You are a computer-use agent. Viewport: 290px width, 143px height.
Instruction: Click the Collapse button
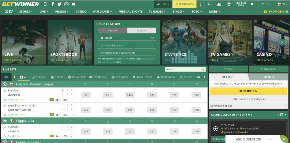pyautogui.click(x=229, y=69)
